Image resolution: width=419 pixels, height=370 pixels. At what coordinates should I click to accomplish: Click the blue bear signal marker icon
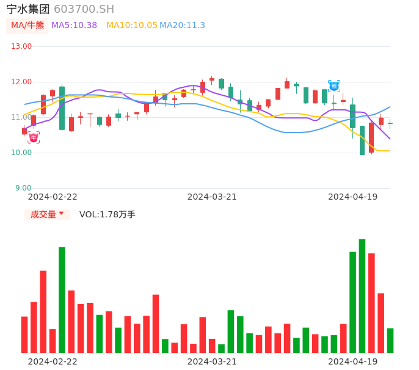333,86
